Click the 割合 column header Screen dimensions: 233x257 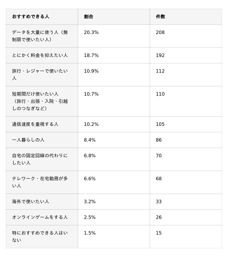(89, 17)
